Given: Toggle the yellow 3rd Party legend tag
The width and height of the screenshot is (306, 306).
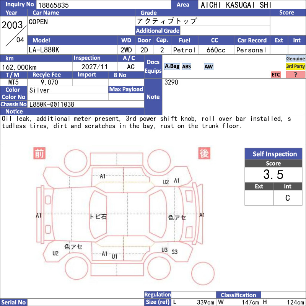Looking at the screenshot, I should click(295, 66).
